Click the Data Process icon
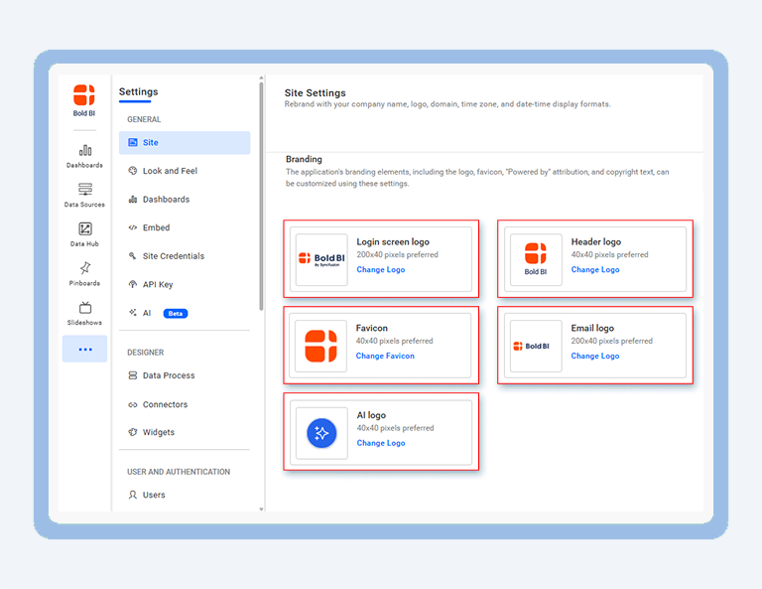This screenshot has width=762, height=589. pyautogui.click(x=133, y=375)
